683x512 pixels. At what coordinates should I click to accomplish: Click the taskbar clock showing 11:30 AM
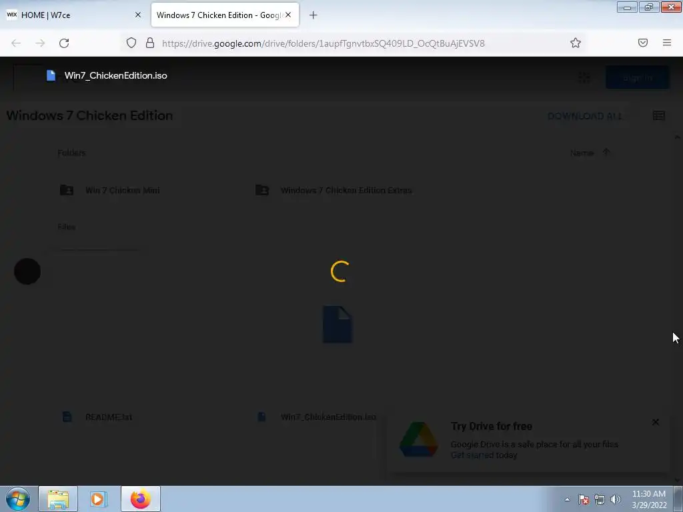pyautogui.click(x=649, y=499)
